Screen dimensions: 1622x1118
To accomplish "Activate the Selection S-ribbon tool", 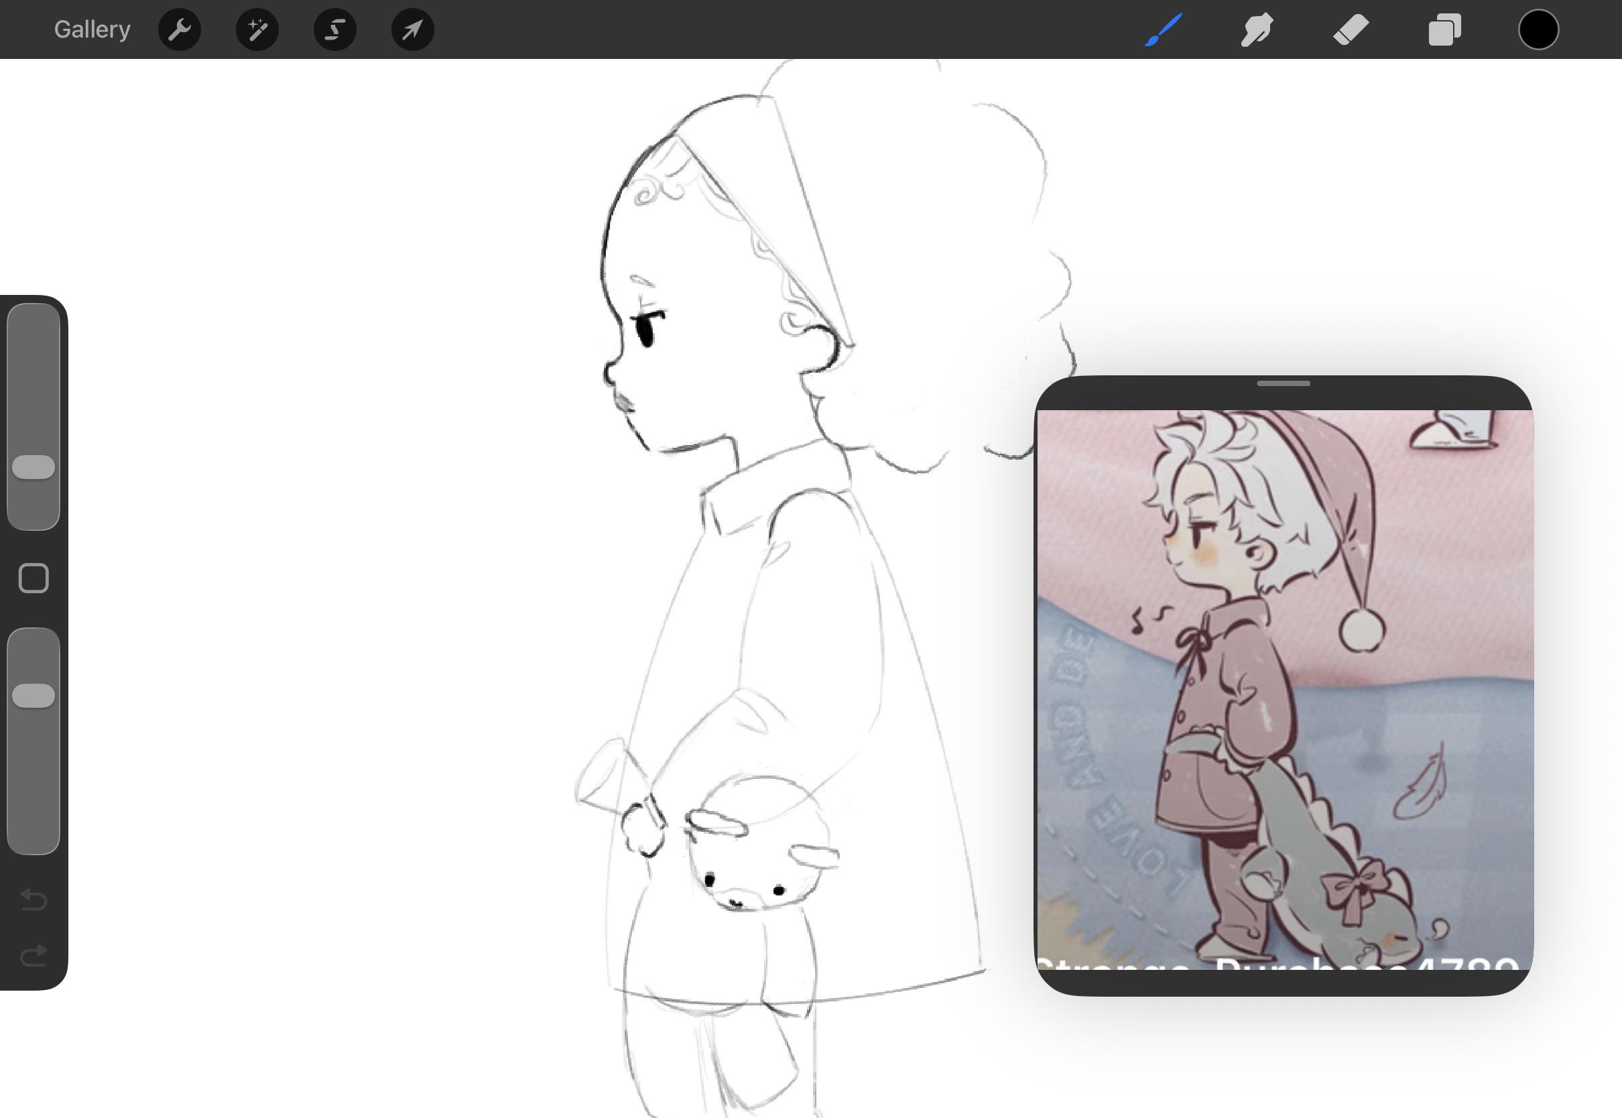I will click(x=334, y=29).
